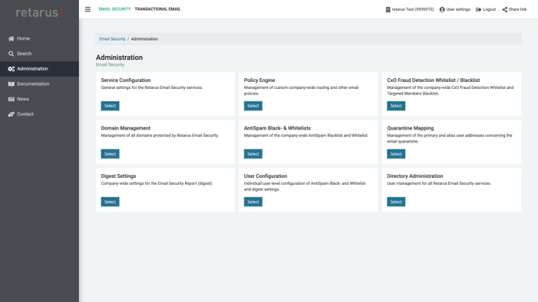
Task: Select Quarantine Mapping option
Action: tap(396, 154)
